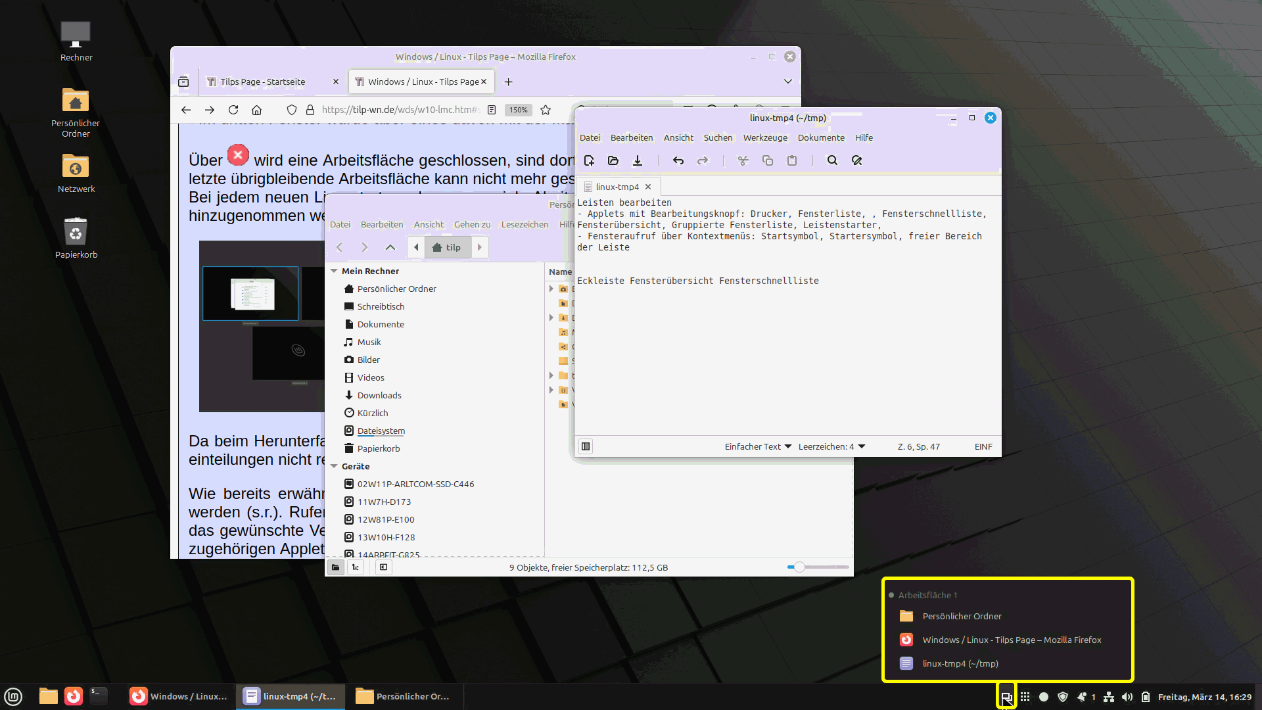The width and height of the screenshot is (1262, 710).
Task: Open the Einfacher Text syntax dropdown
Action: (x=758, y=446)
